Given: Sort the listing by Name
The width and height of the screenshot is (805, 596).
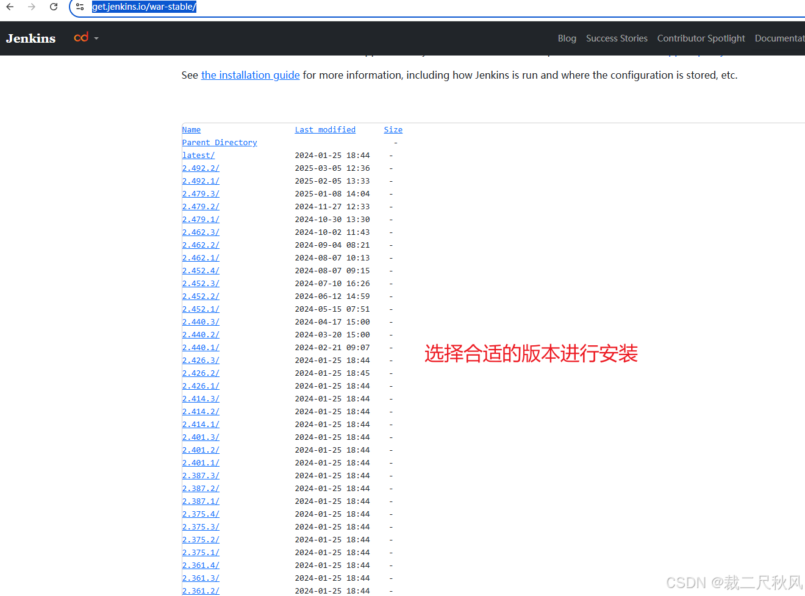Looking at the screenshot, I should pyautogui.click(x=191, y=130).
